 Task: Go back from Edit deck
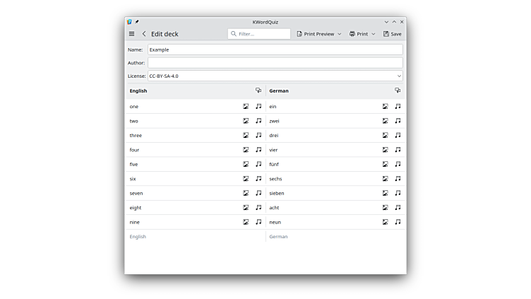[x=144, y=34]
